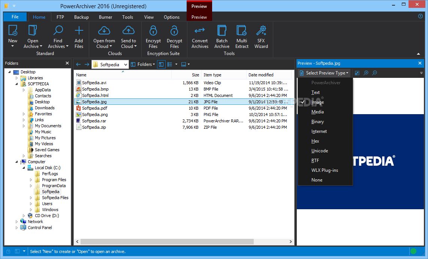Screen dimensions: 428x259
Task: Click the Open Archive icon
Action: pyautogui.click(x=33, y=30)
